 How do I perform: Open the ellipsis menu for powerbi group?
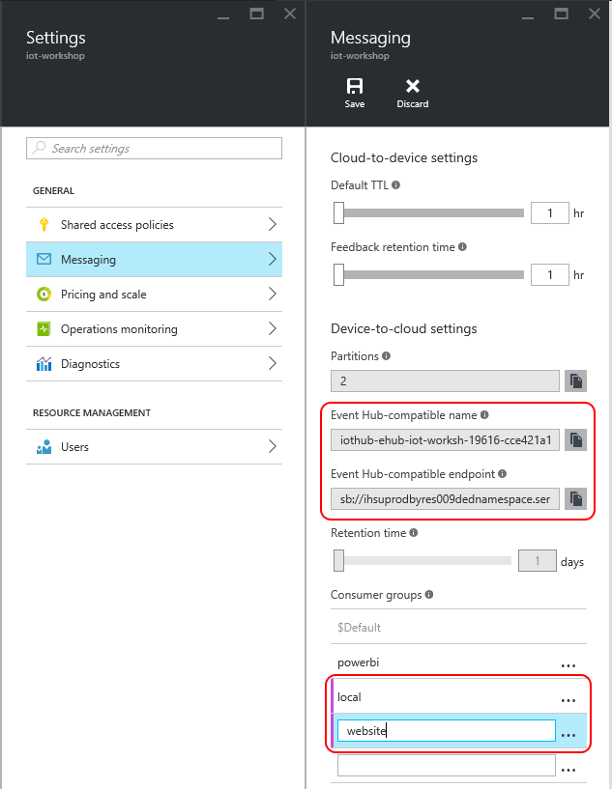point(568,664)
